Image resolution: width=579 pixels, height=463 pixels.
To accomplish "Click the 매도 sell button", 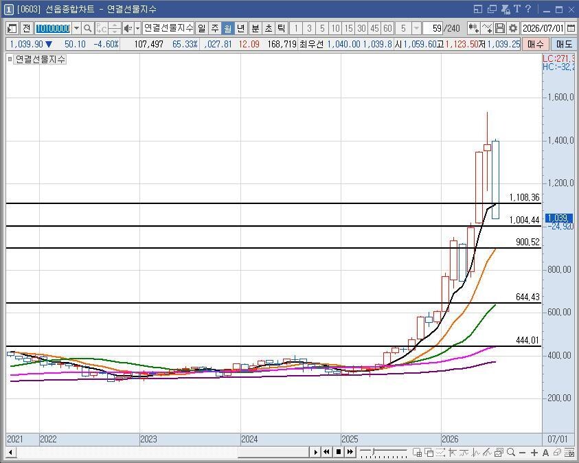I will [x=564, y=44].
